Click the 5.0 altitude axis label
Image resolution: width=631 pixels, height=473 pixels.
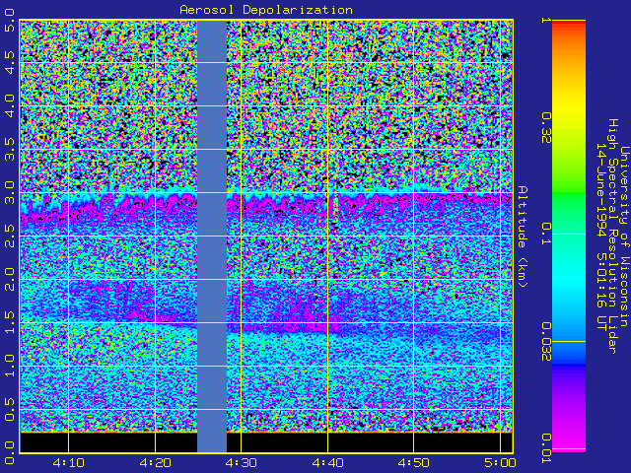[x=9, y=20]
